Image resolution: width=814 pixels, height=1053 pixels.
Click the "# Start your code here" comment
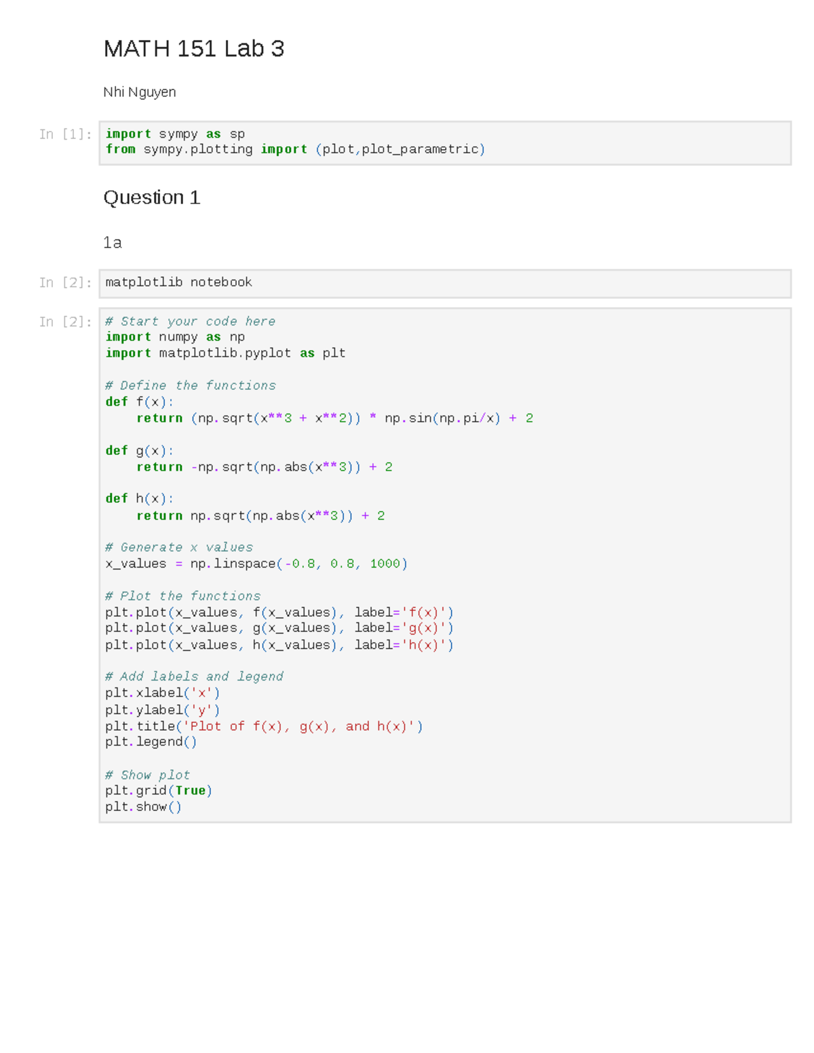tap(190, 321)
